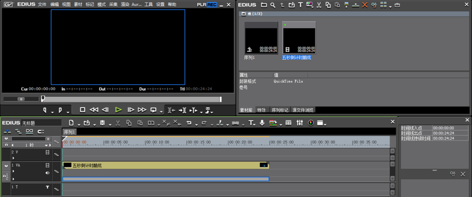This screenshot has width=472, height=197.
Task: Switch to the 特效 tab
Action: click(261, 110)
